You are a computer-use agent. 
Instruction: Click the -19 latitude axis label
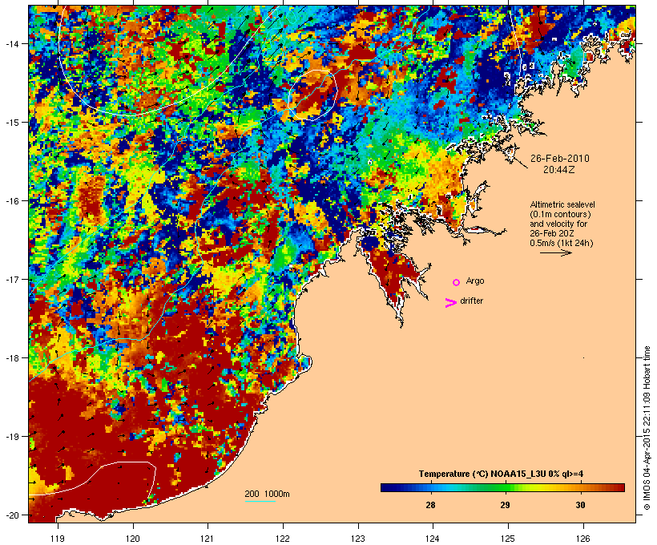[11, 437]
